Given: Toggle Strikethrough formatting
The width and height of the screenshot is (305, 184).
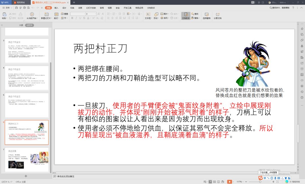Looking at the screenshot, I should pyautogui.click(x=84, y=18).
